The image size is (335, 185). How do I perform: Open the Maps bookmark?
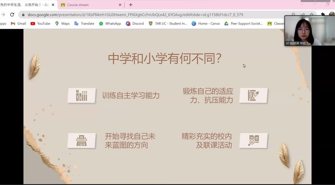(62, 24)
